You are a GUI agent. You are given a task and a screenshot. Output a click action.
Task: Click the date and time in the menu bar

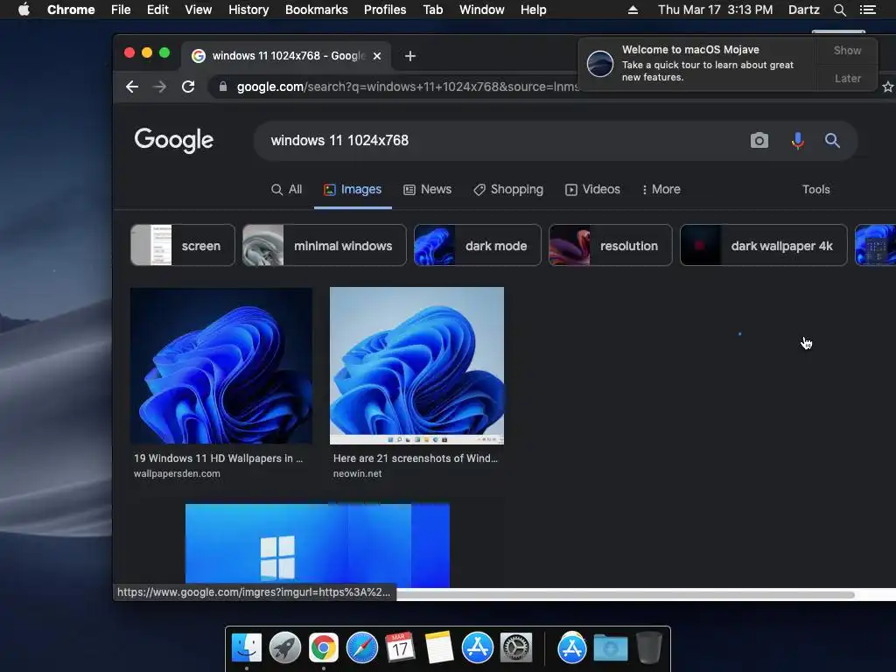(715, 10)
